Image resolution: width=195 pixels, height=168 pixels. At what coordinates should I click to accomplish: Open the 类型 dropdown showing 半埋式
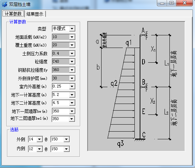click(x=64, y=29)
